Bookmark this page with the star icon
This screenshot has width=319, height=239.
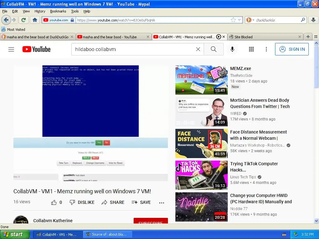(x=233, y=20)
